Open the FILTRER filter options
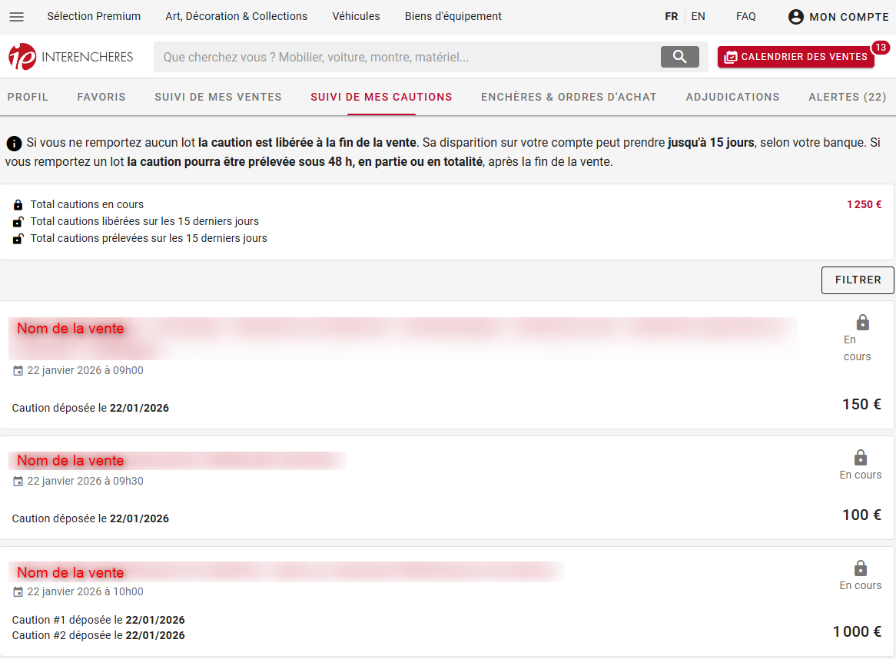Image resolution: width=896 pixels, height=659 pixels. (858, 280)
